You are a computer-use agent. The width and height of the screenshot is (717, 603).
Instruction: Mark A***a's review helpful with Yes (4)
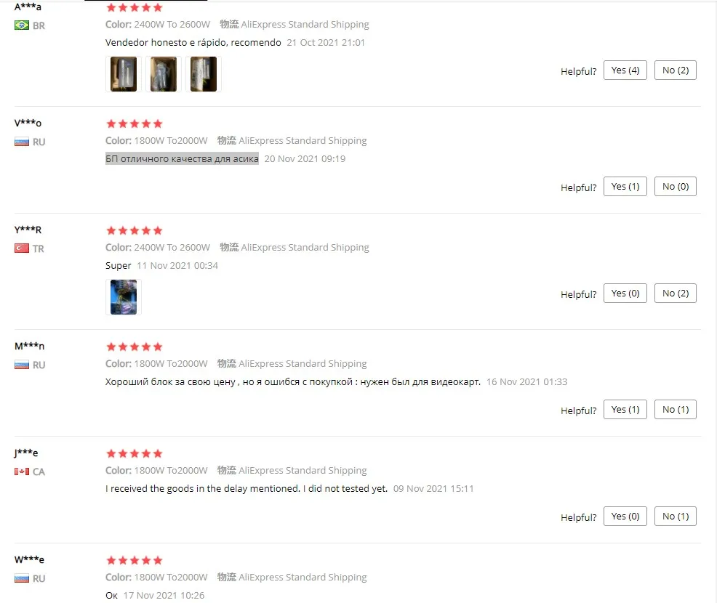[x=625, y=70]
